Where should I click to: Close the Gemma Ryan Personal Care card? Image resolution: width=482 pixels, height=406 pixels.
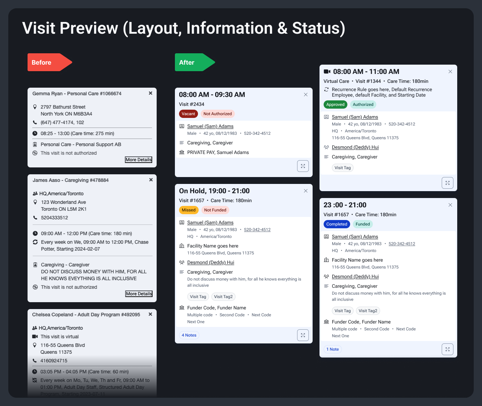coord(150,93)
